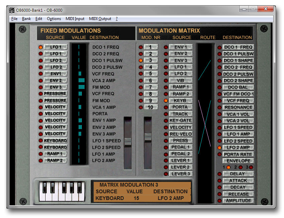Toggle LED for DCO 1 FREQ destination
Image resolution: width=284 pixels, height=218 pixels.
[x=219, y=47]
